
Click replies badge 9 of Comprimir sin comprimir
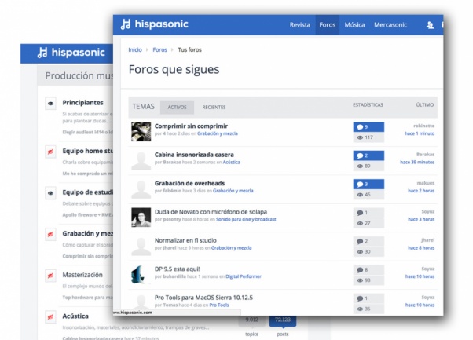tap(368, 127)
